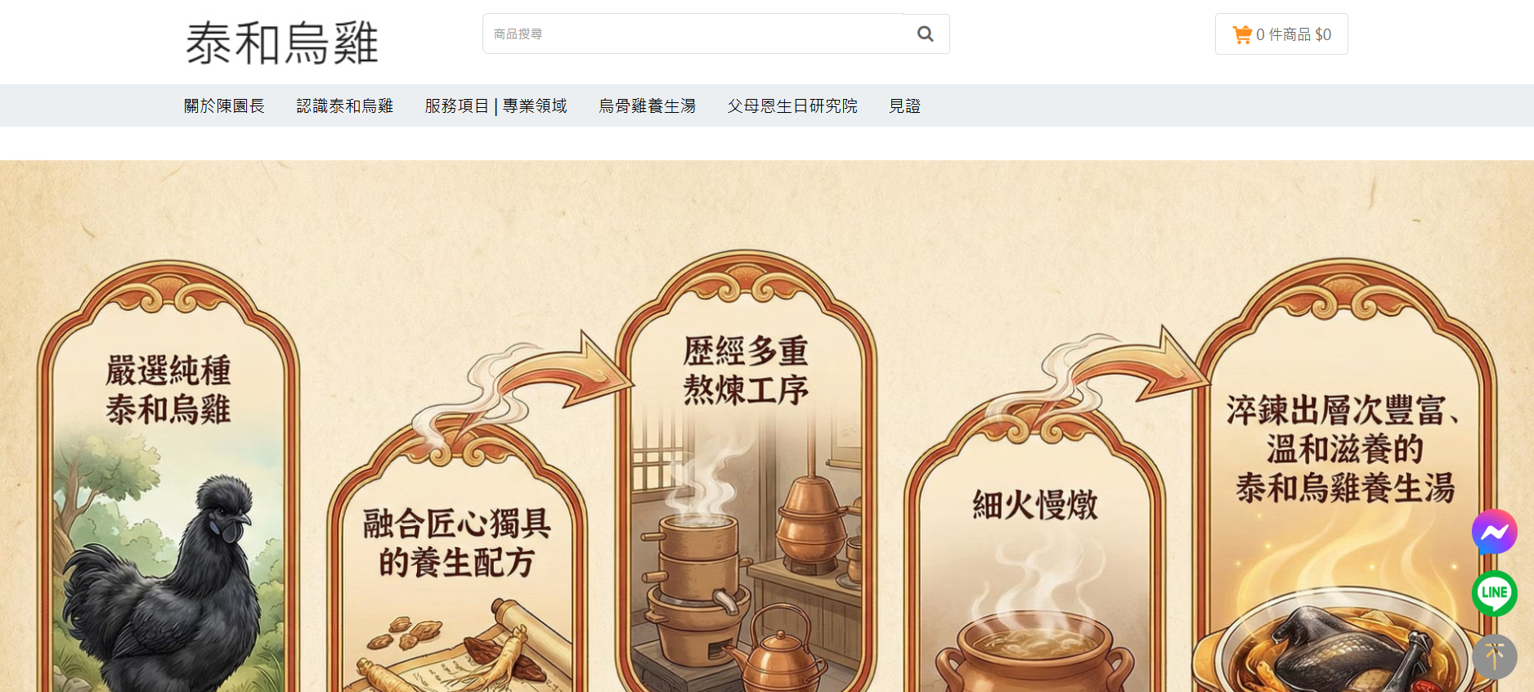The width and height of the screenshot is (1534, 692).
Task: Open 認識泰和烏雞 menu item
Action: point(345,106)
